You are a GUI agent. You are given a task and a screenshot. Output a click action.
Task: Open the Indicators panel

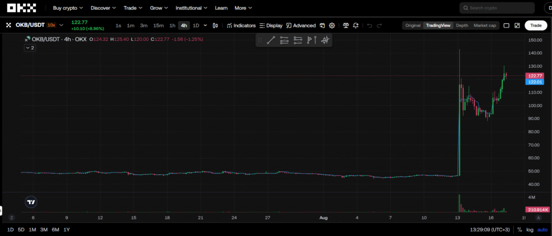tap(241, 25)
